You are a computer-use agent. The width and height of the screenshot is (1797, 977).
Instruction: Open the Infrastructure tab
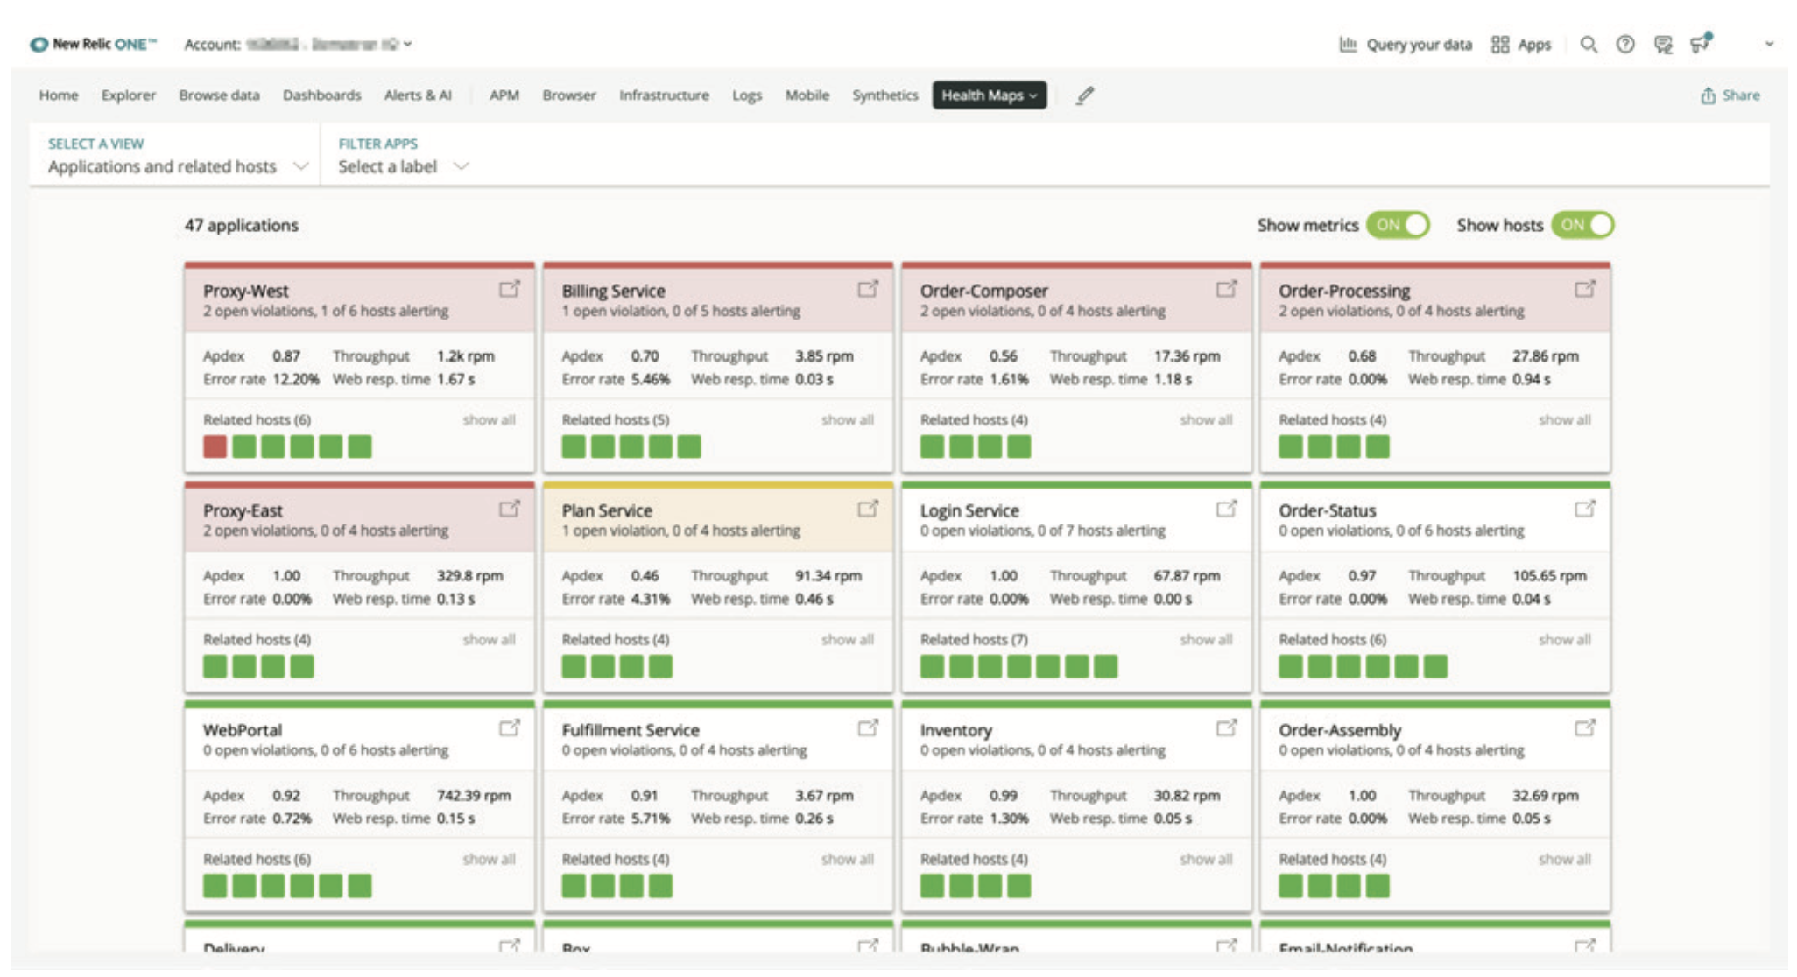tap(664, 95)
